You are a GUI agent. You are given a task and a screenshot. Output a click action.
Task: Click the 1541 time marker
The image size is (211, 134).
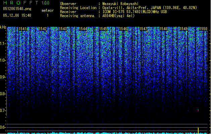pos(22,29)
